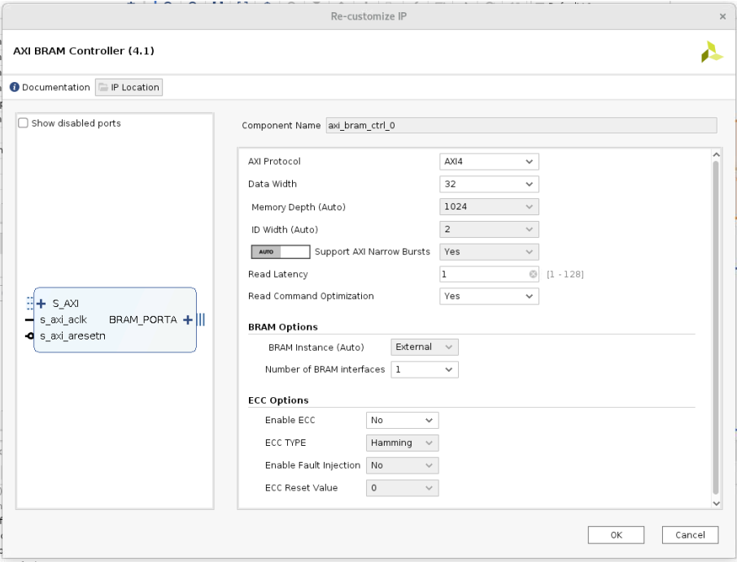This screenshot has width=737, height=562.
Task: Switch to the IP Location tab
Action: (129, 87)
